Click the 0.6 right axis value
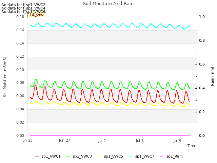Image resolution: width=217 pixels, height=163 pixels. [202, 64]
